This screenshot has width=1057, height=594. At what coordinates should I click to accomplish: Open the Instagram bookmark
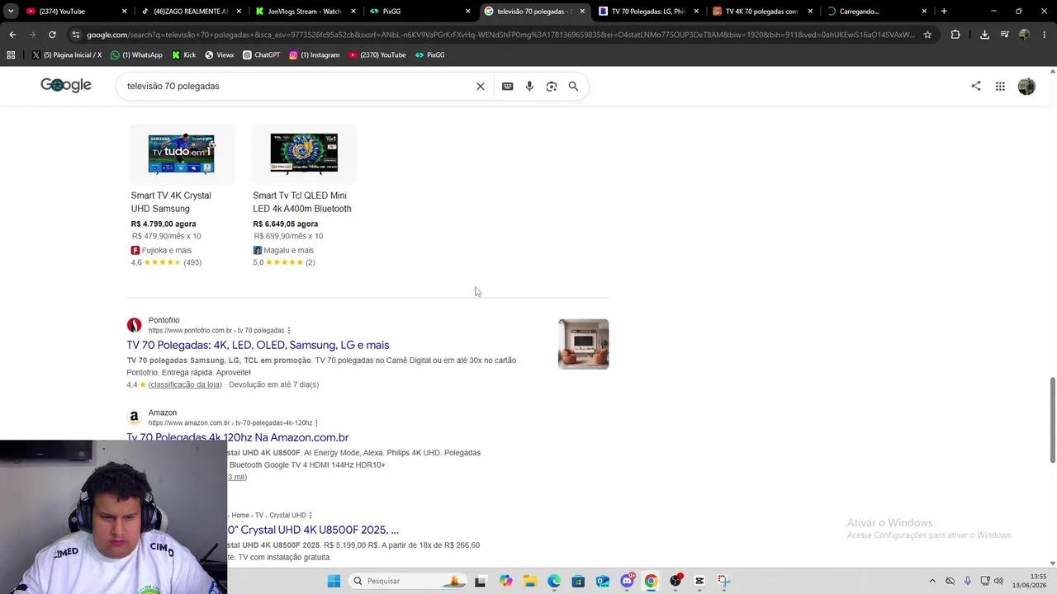click(314, 54)
